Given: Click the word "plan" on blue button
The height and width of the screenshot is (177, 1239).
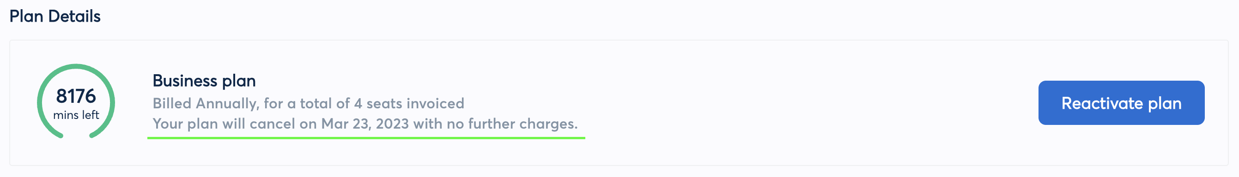Looking at the screenshot, I should click(x=1165, y=104).
